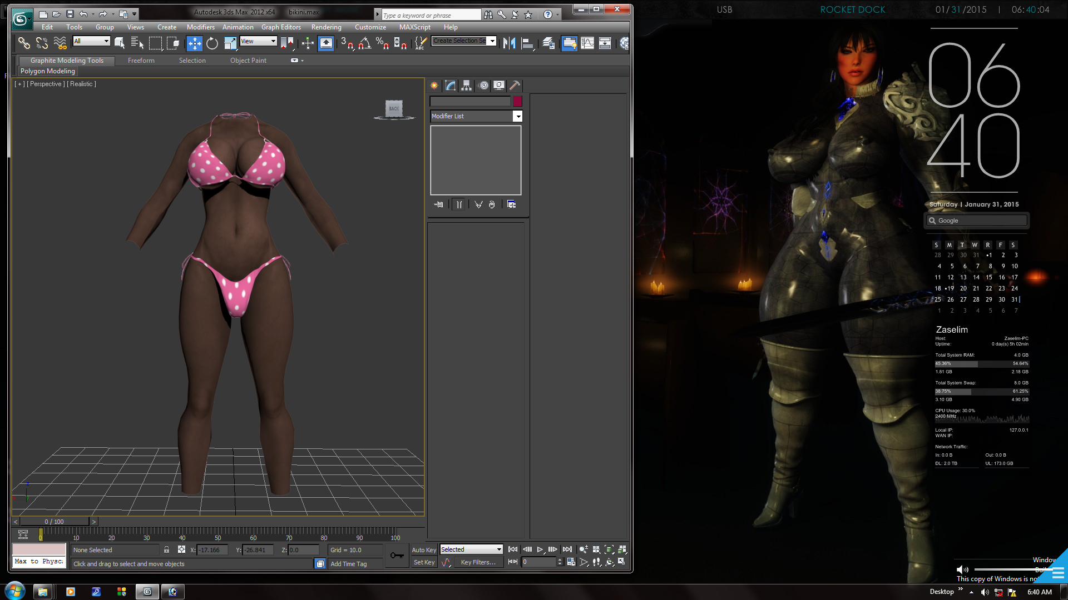Click Select and Manipulate icon
The width and height of the screenshot is (1068, 600).
pos(308,43)
